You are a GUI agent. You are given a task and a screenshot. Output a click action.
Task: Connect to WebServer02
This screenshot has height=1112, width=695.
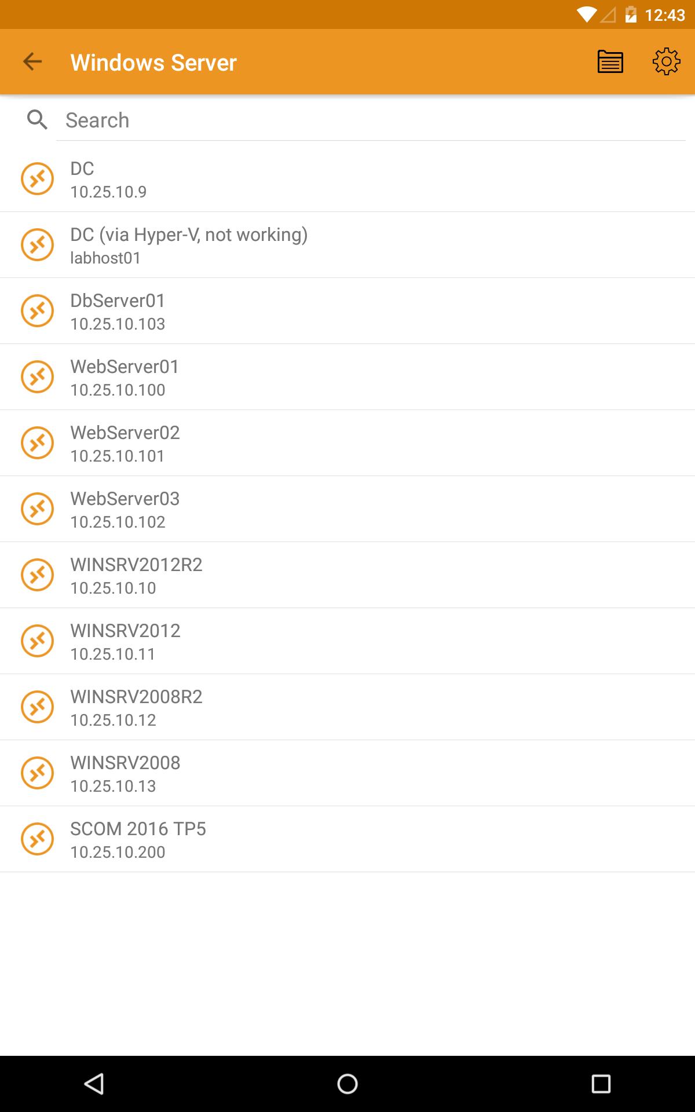coord(348,443)
